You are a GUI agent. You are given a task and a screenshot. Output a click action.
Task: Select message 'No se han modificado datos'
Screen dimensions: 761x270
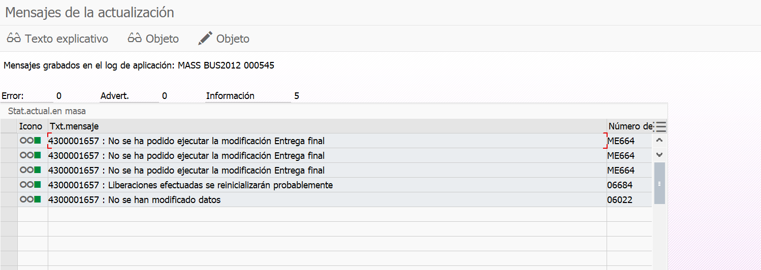coord(164,200)
